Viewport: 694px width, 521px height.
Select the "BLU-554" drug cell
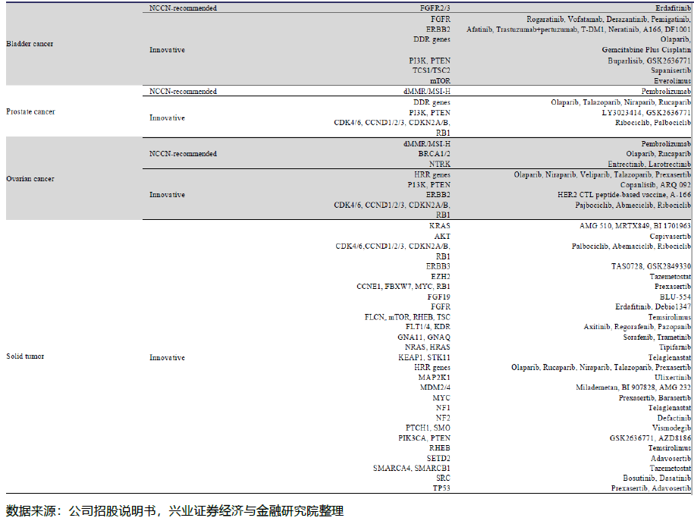(675, 297)
